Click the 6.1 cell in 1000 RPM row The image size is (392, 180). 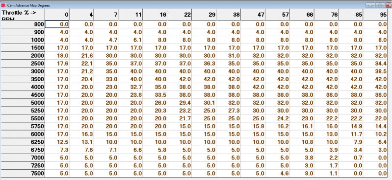[131, 40]
